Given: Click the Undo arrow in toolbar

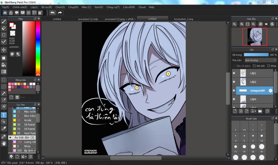Looking at the screenshot, I should (x=52, y=12).
